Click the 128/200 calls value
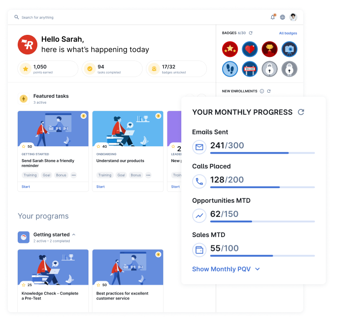This screenshot has width=342, height=322. point(227,180)
